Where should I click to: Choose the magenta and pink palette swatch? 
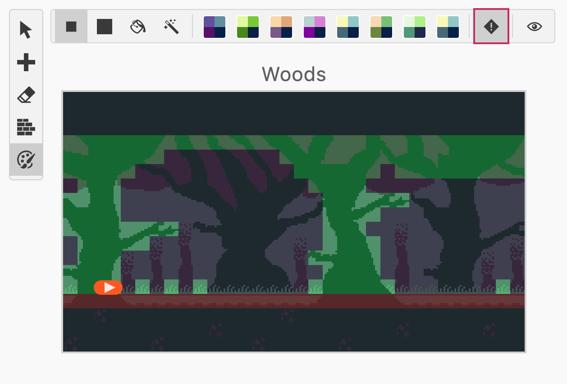[x=315, y=27]
